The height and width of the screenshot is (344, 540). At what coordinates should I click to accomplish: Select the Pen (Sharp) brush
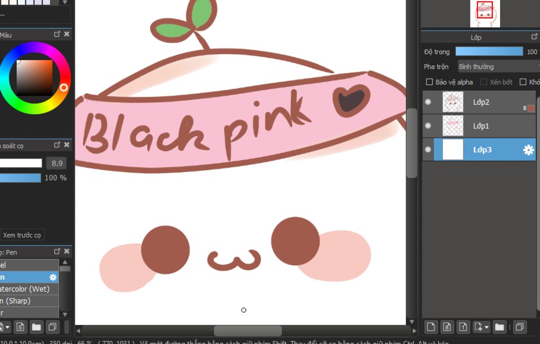[x=30, y=301]
